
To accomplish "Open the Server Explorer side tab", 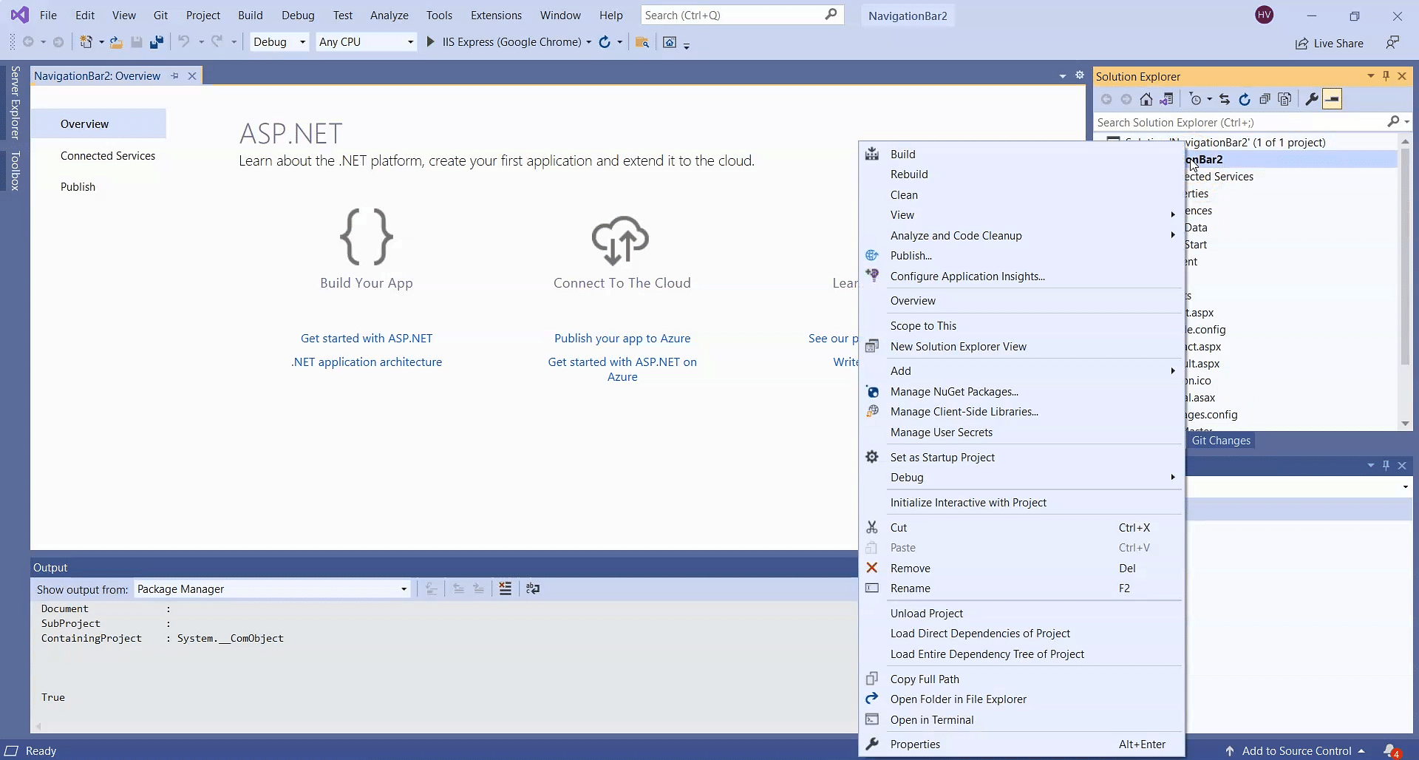I will click(15, 102).
